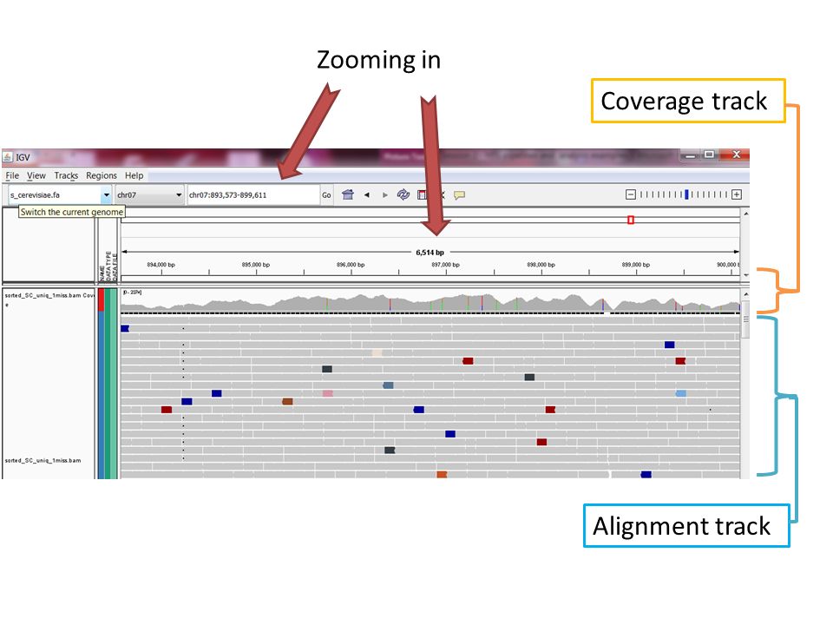Click the 897,000 bp ruler label
Image resolution: width=833 pixels, height=625 pixels.
point(445,265)
